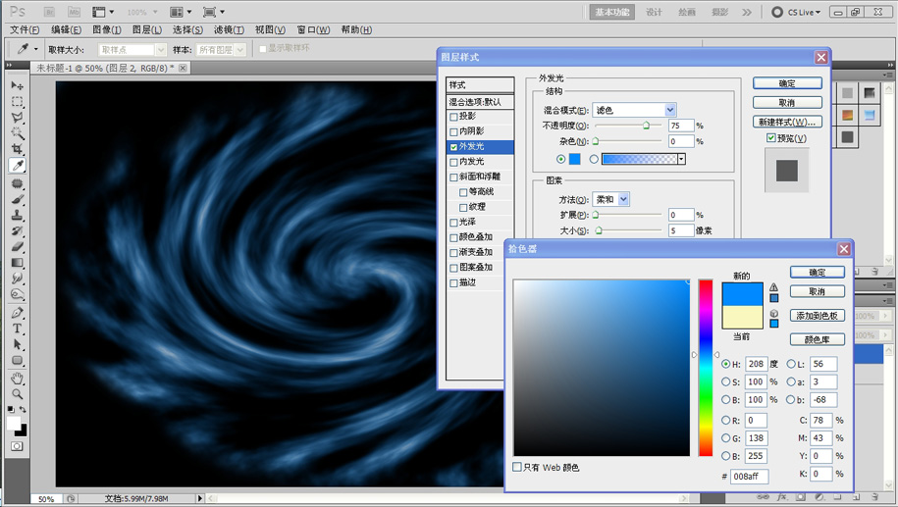Image resolution: width=898 pixels, height=507 pixels.
Task: Select the R red channel radio button
Action: tap(725, 420)
